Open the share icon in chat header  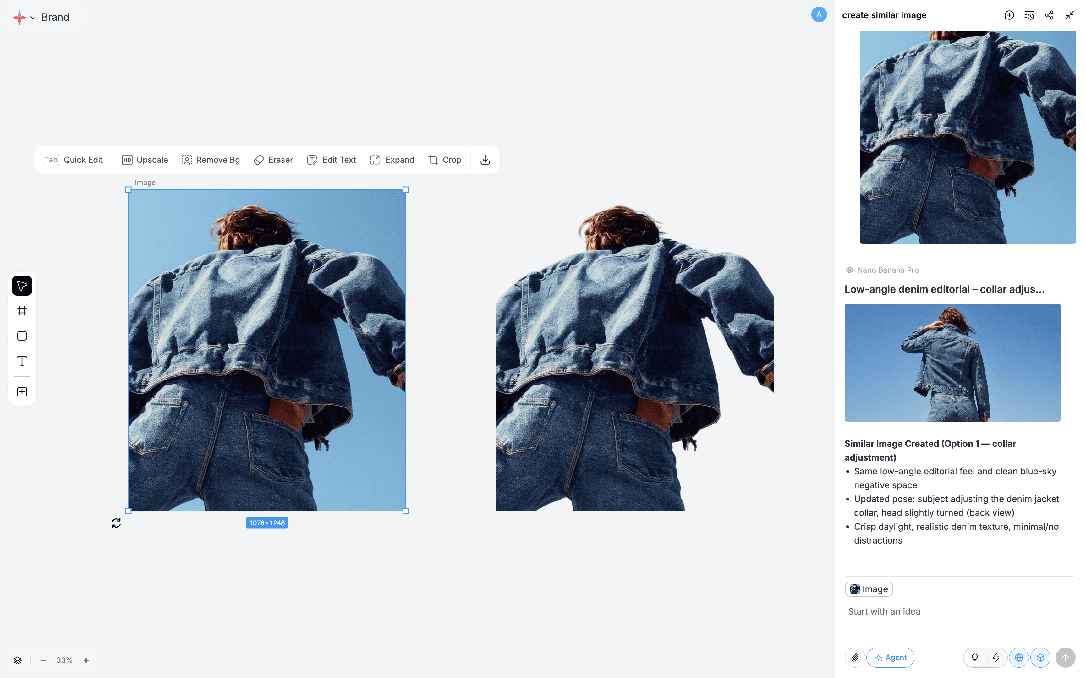(1049, 15)
